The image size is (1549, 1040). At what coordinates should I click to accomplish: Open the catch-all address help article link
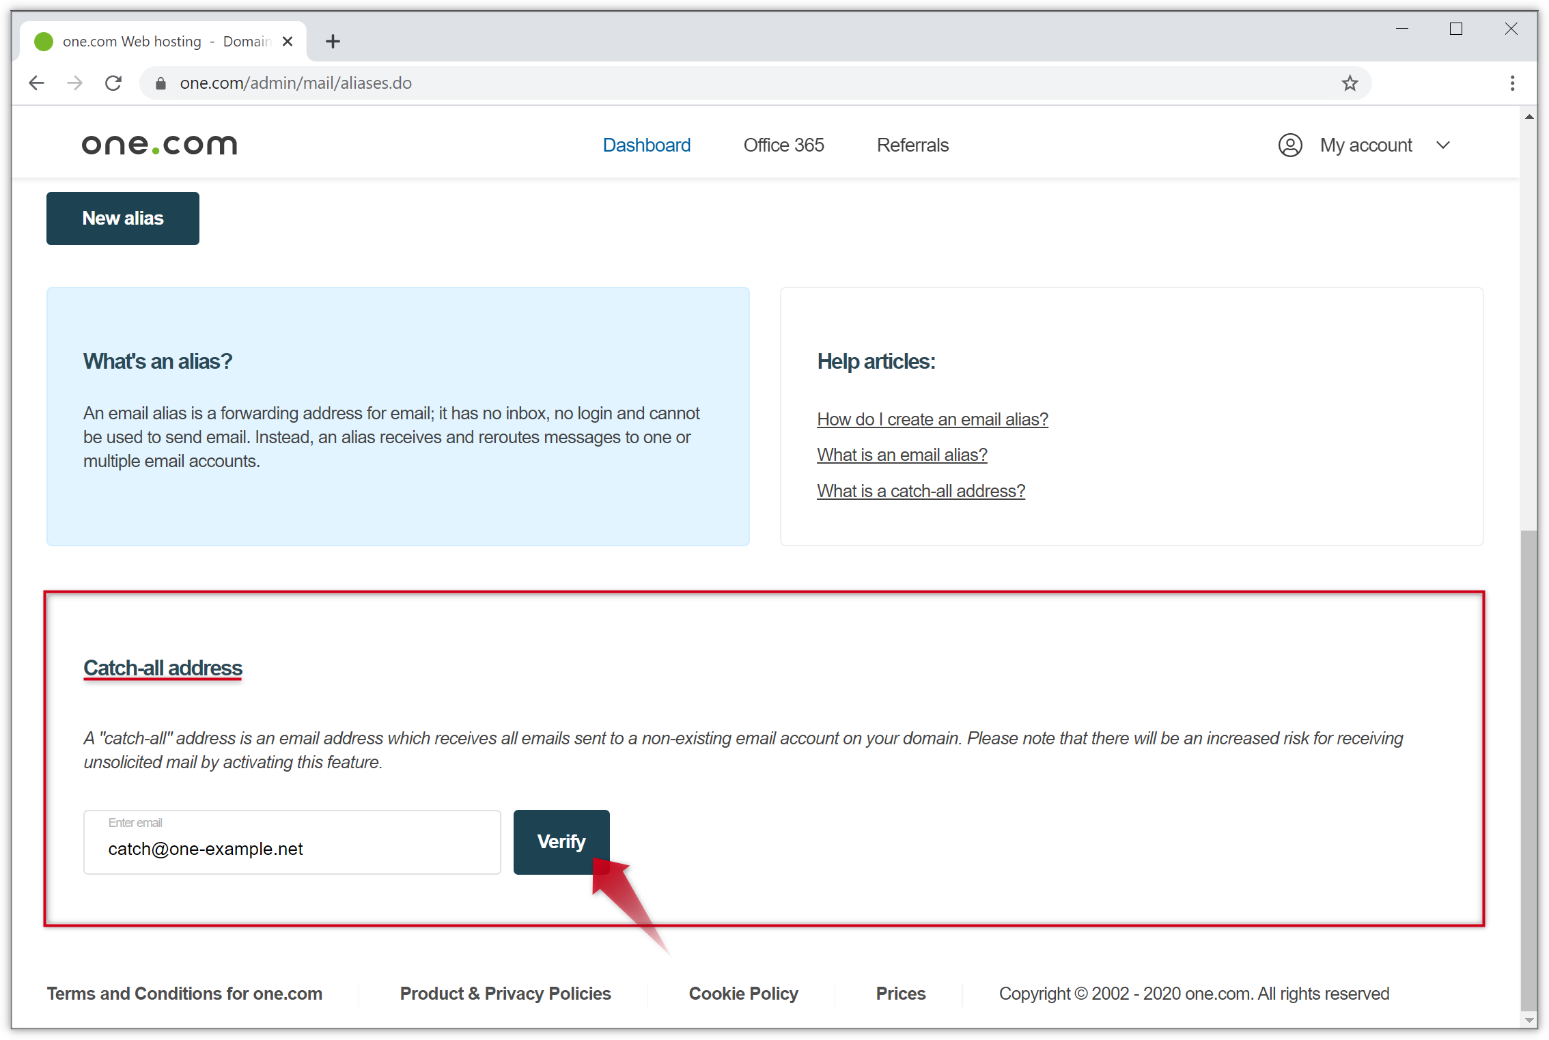920,490
